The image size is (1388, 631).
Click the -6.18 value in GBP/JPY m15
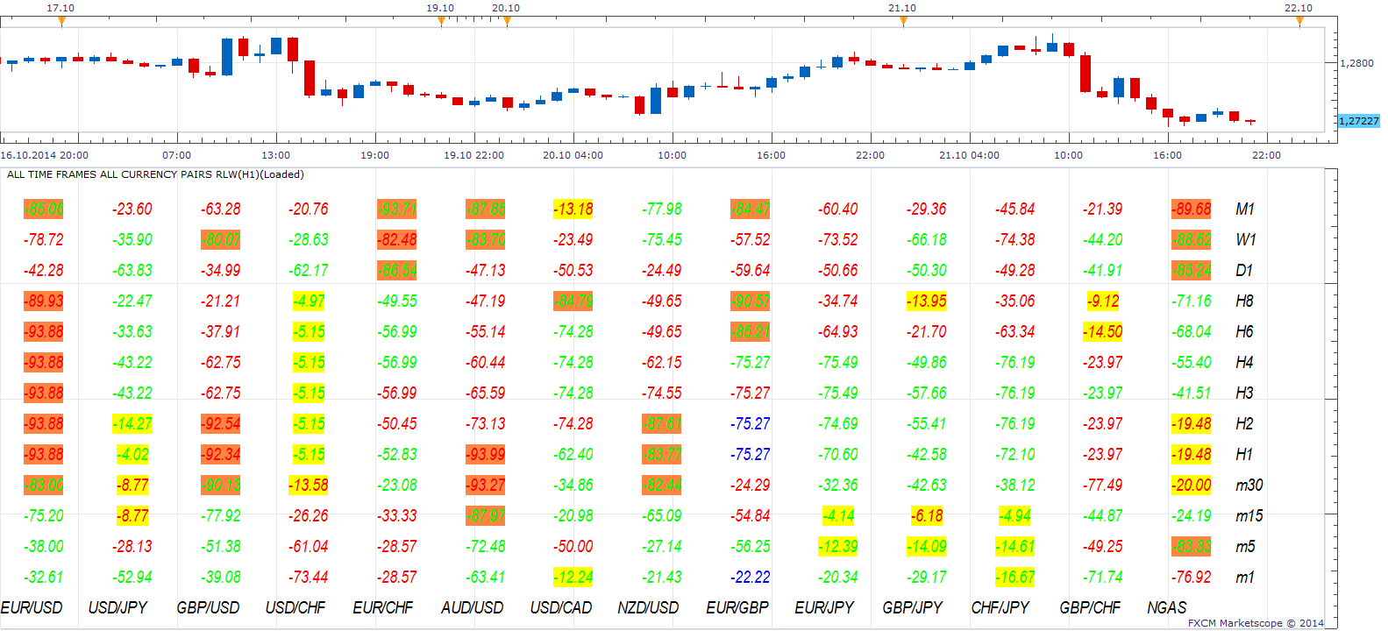[x=928, y=516]
